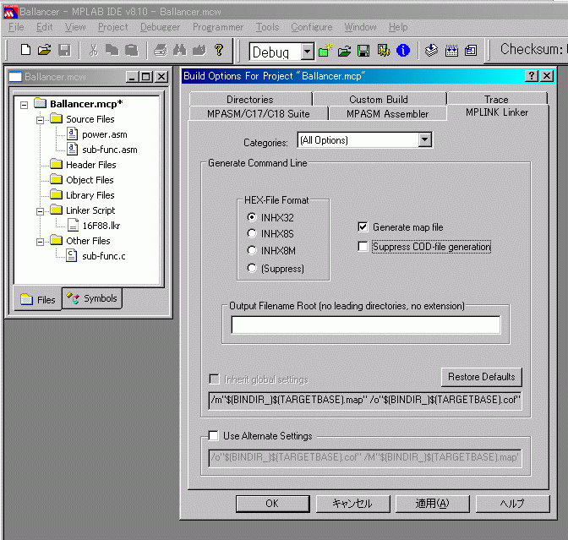Image resolution: width=568 pixels, height=540 pixels.
Task: Open the Debugger menu
Action: (x=160, y=27)
